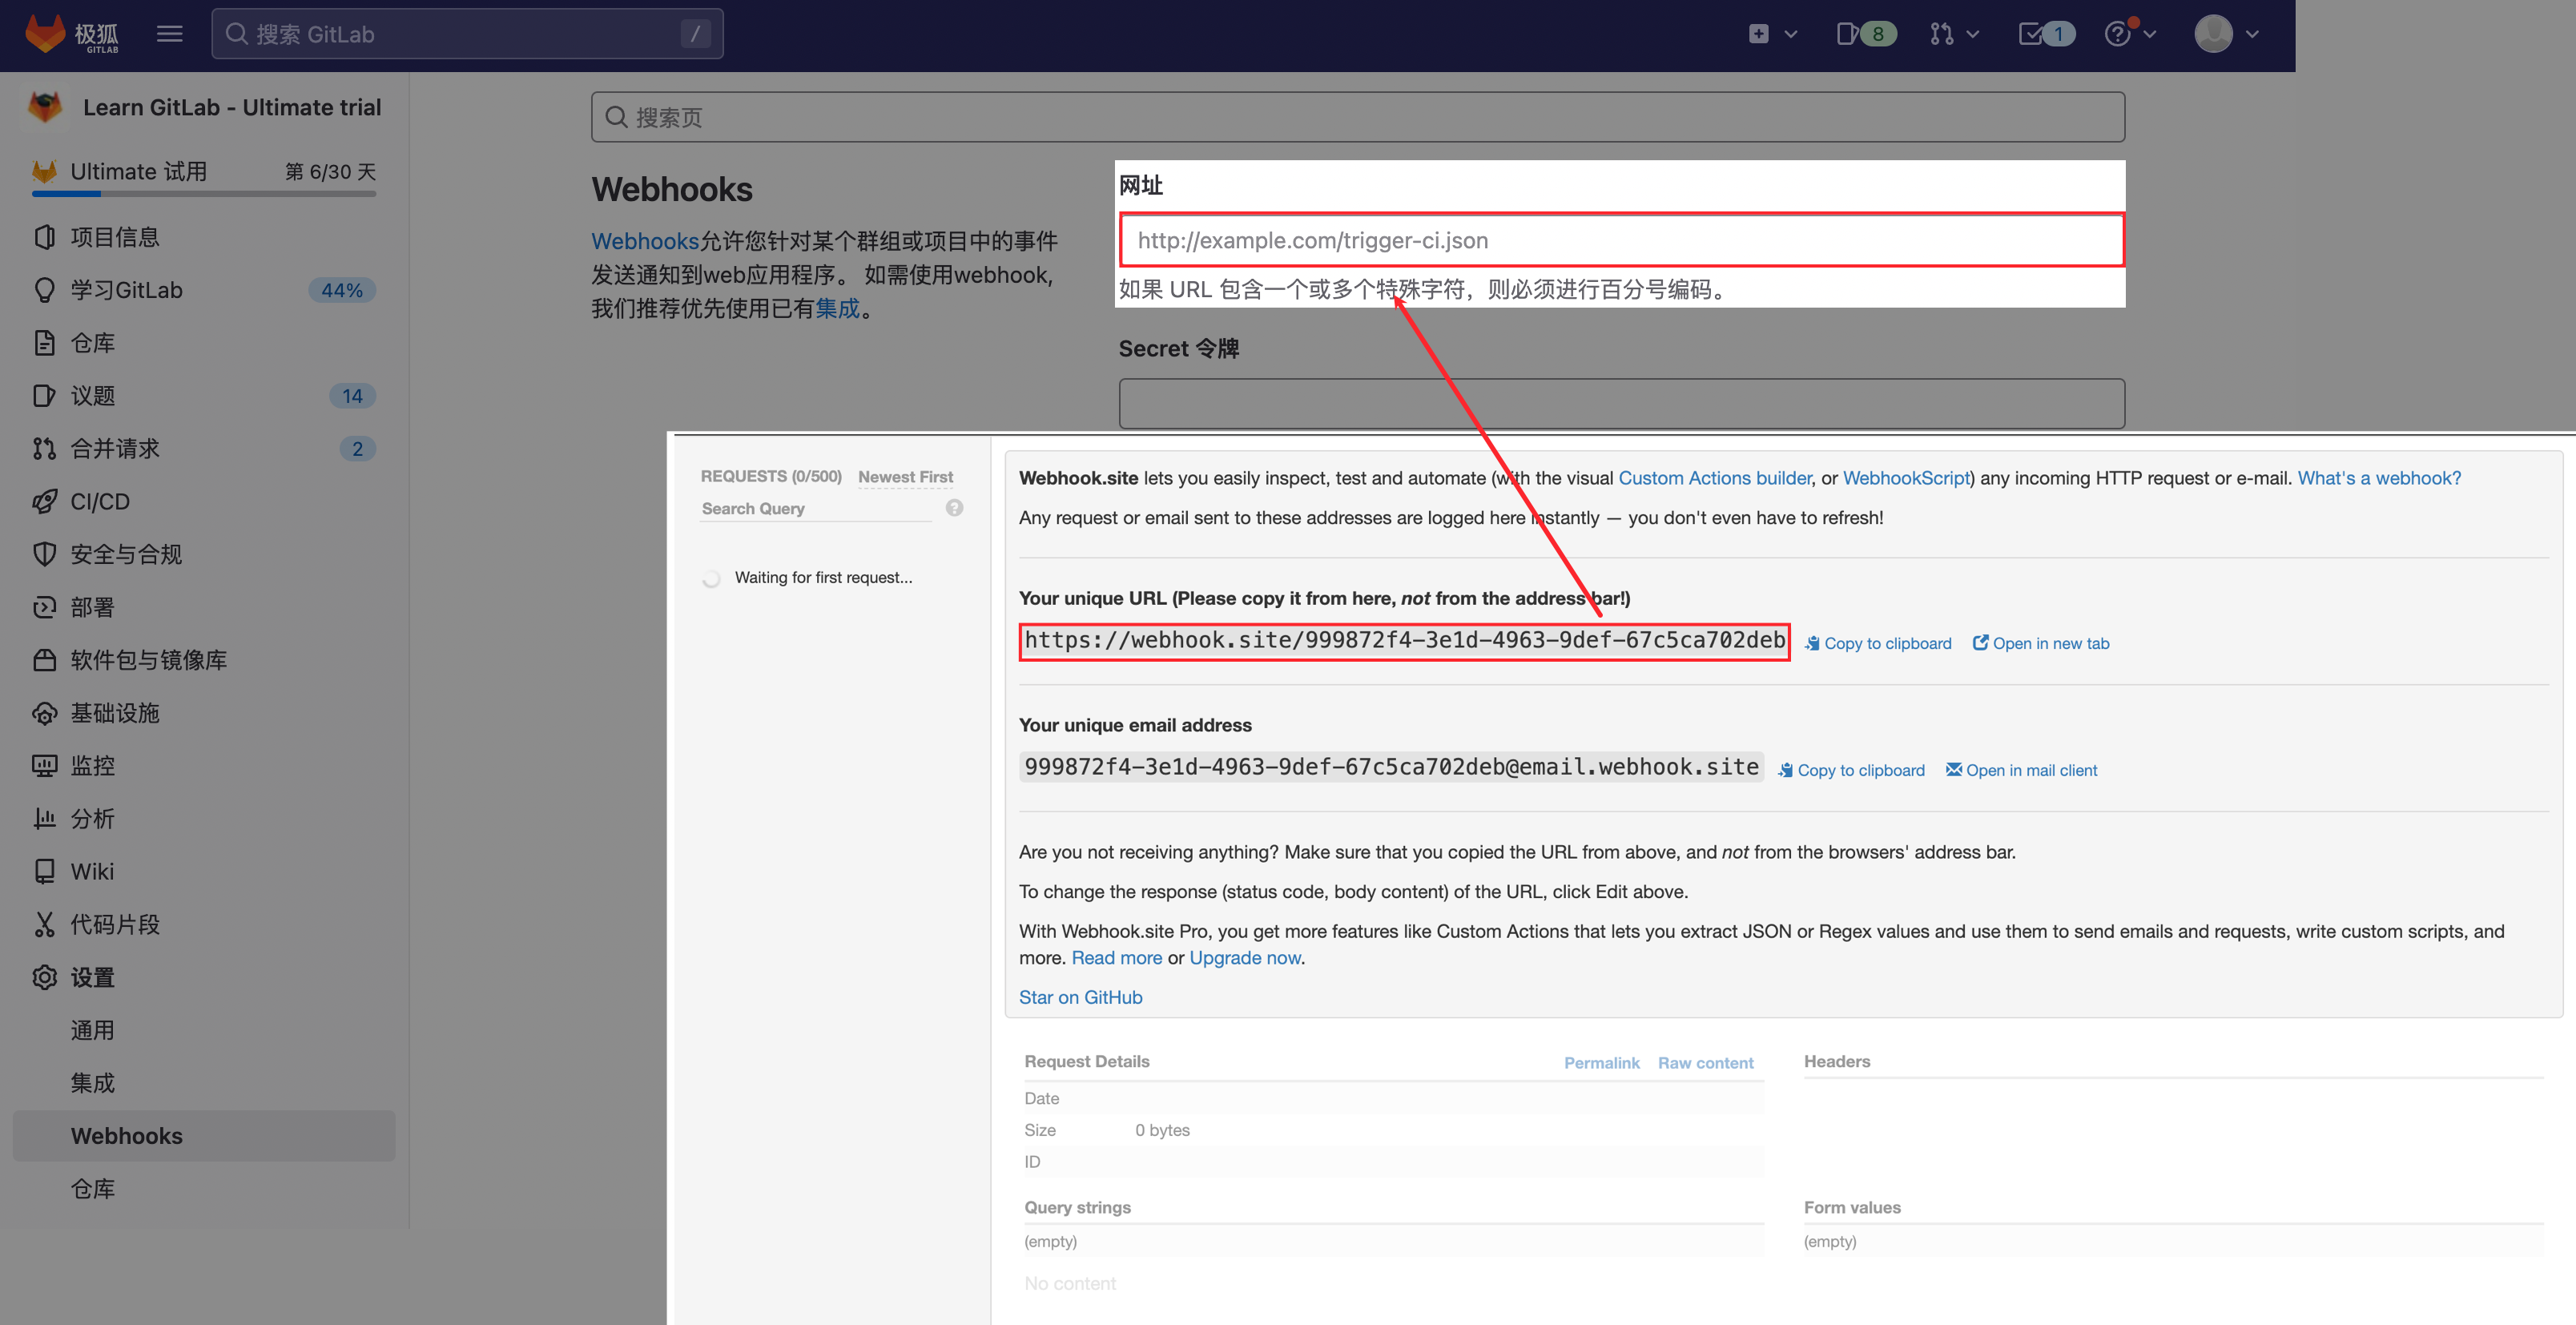This screenshot has width=2576, height=1325.
Task: Click the GitLab fox logo at top left
Action: [x=45, y=33]
